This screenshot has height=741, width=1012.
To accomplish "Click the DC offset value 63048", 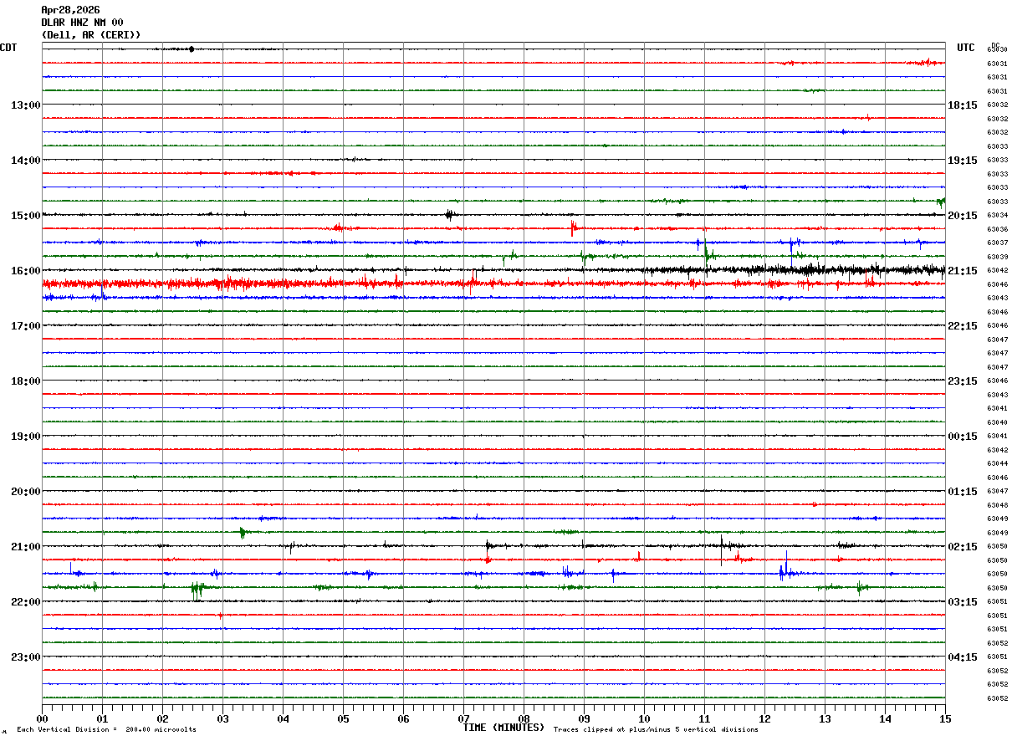I will [997, 505].
